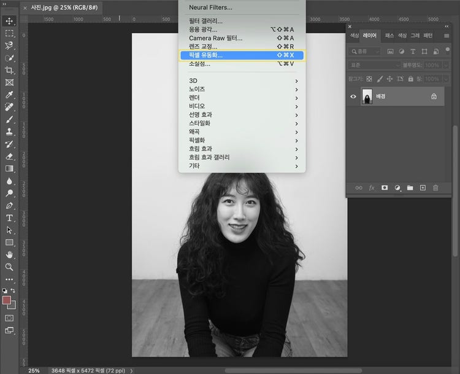Open the fill percentage dropdown arrow

point(446,79)
